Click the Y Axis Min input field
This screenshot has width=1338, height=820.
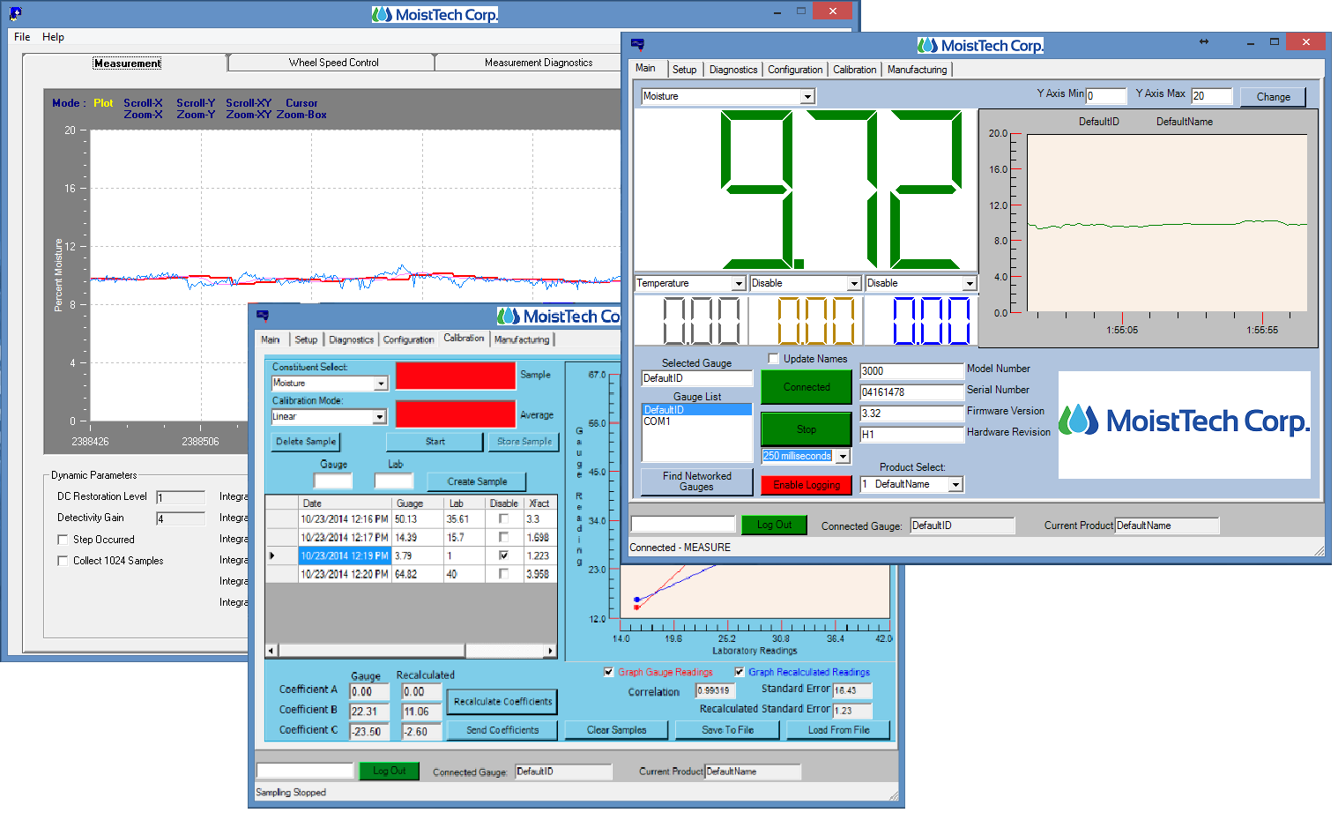click(1106, 96)
